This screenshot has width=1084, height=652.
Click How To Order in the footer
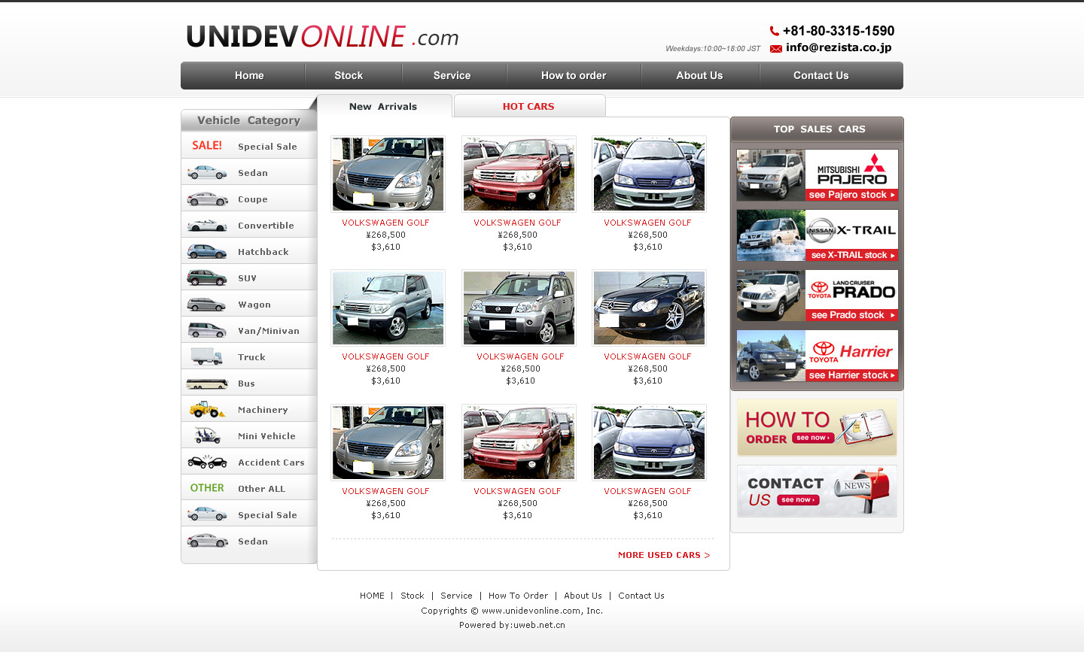tap(518, 596)
